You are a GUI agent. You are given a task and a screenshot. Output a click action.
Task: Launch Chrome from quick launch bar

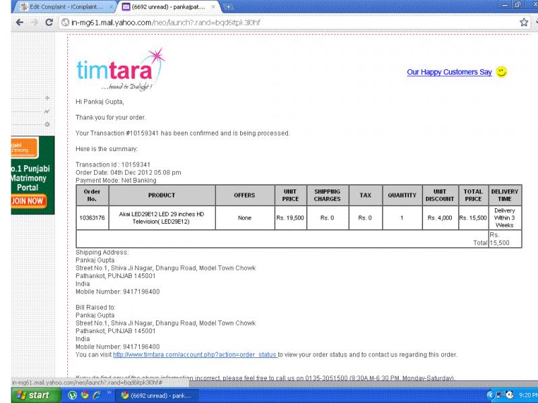85,395
